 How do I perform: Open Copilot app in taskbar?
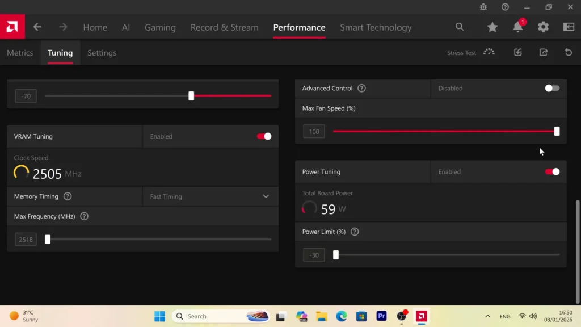(302, 316)
